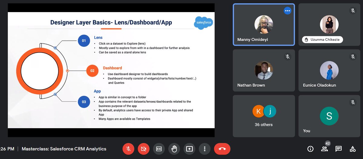Turn on the camera button
The width and height of the screenshot is (363, 159).
[x=144, y=149]
